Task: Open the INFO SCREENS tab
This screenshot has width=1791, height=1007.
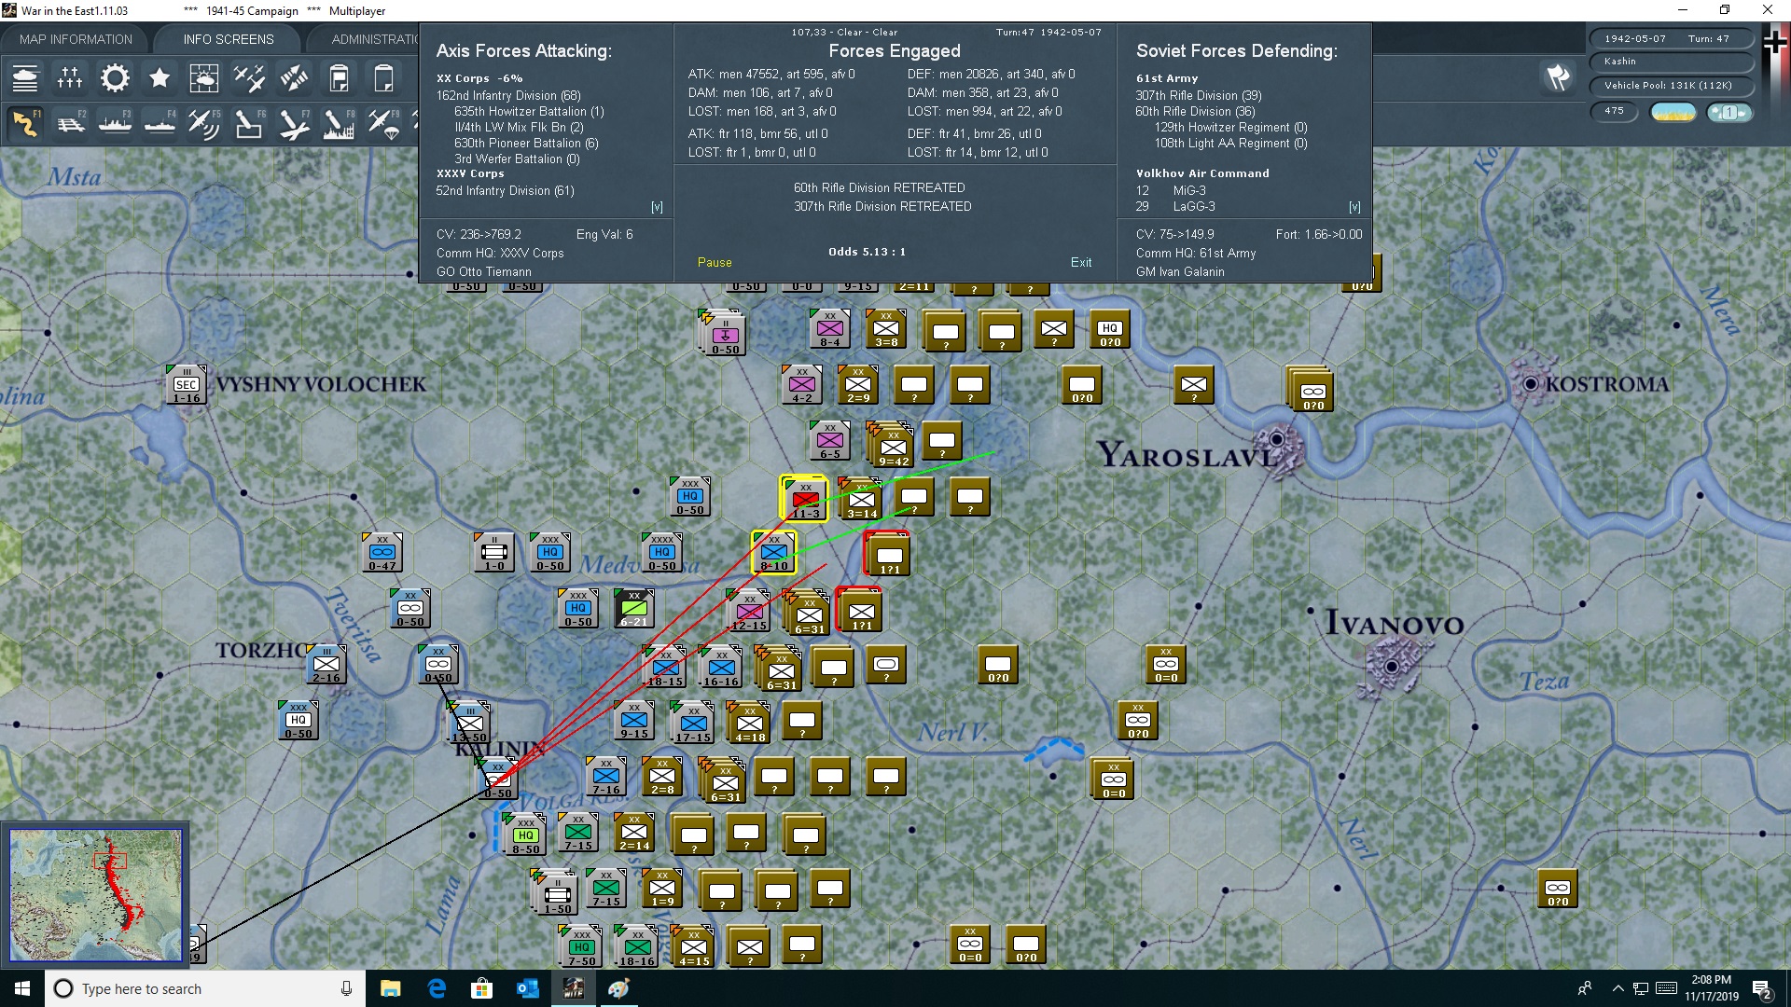Action: point(229,39)
